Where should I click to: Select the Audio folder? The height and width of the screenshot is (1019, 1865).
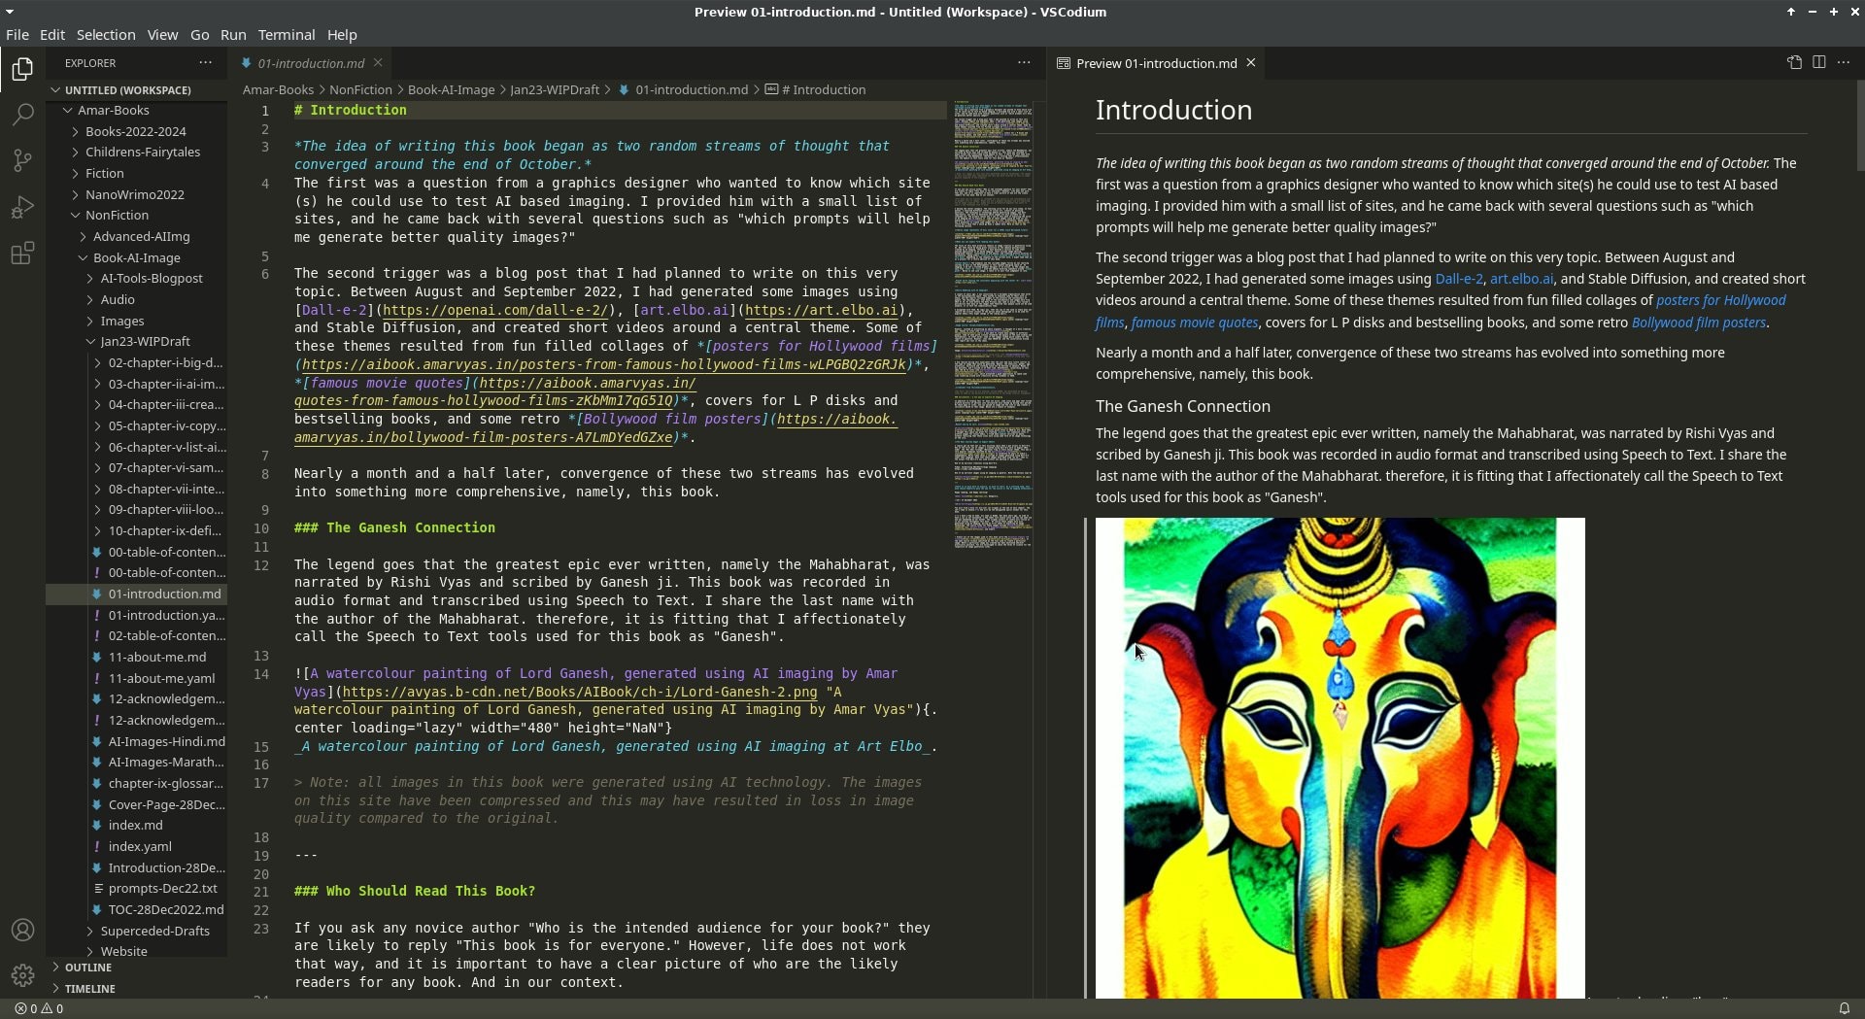click(118, 300)
